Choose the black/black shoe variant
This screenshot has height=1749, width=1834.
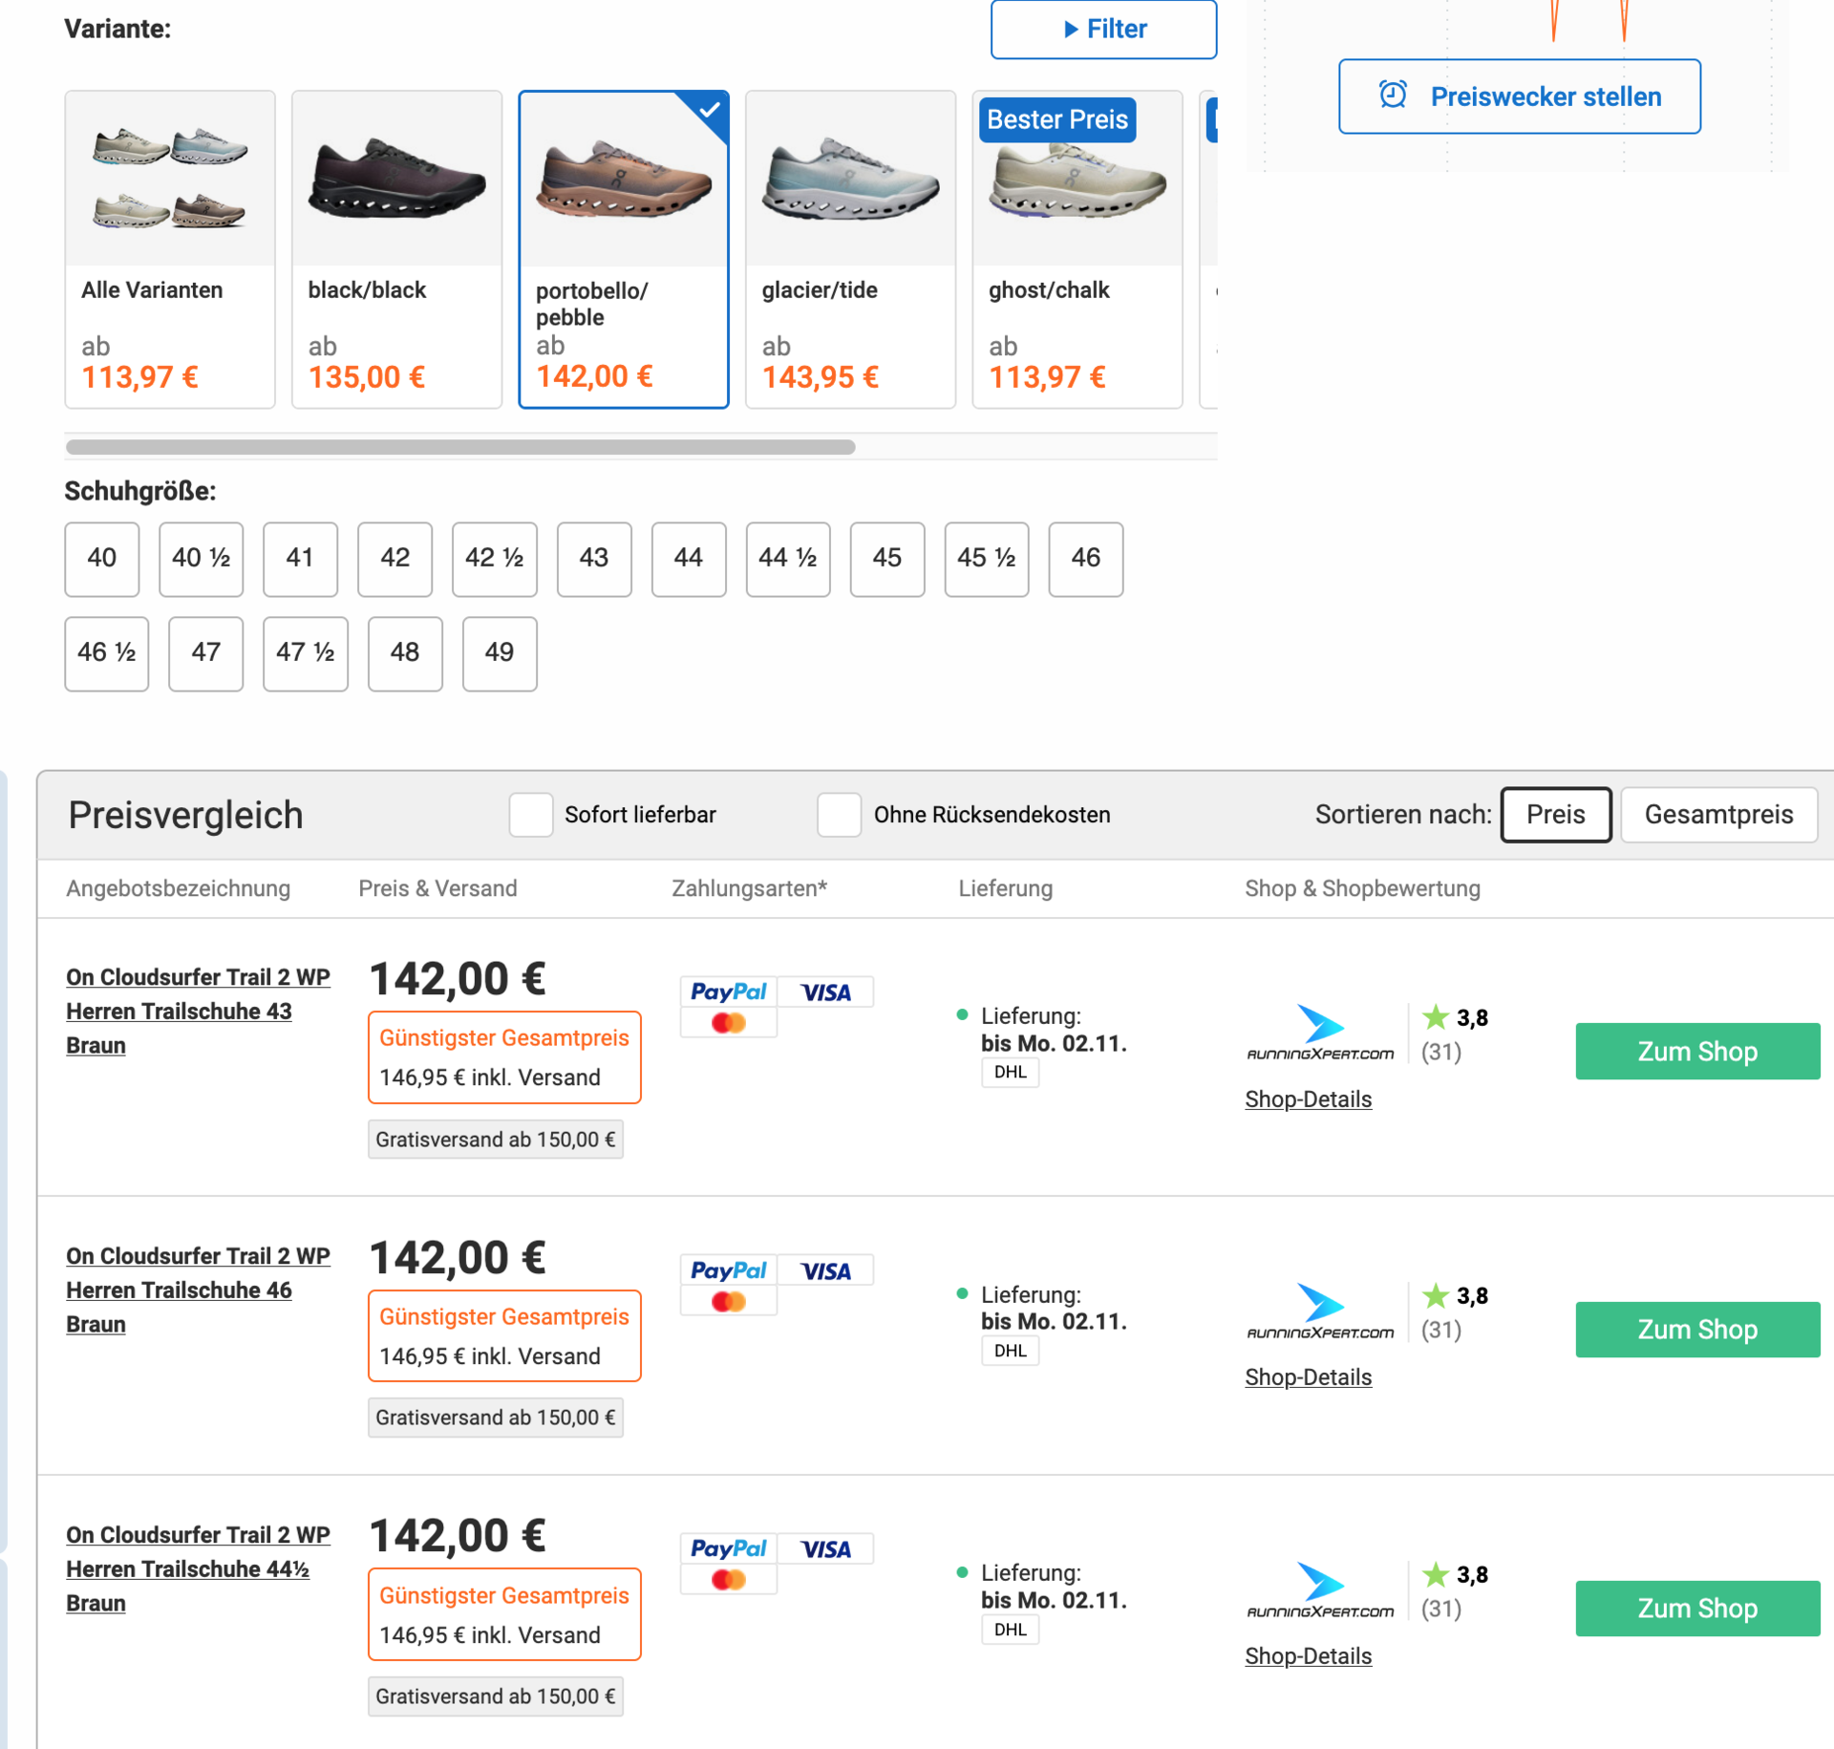click(396, 249)
